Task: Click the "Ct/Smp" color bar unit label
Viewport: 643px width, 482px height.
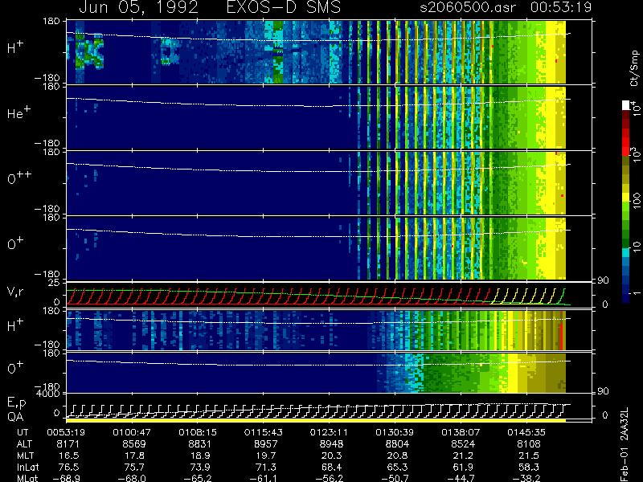Action: [634, 68]
